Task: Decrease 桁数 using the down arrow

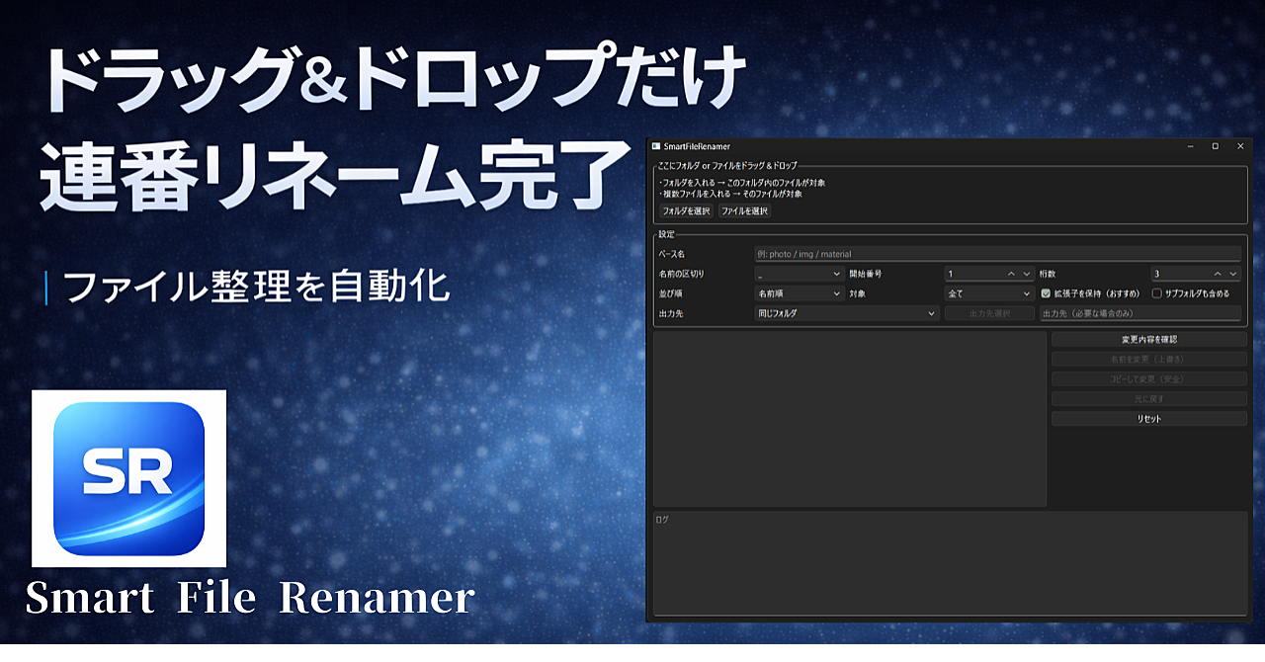Action: [x=1233, y=274]
